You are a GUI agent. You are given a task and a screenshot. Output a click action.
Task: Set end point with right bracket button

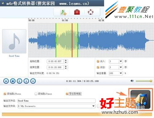click(26, 81)
